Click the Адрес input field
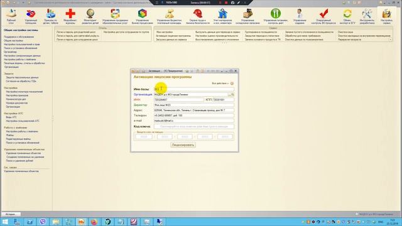 pos(194,110)
